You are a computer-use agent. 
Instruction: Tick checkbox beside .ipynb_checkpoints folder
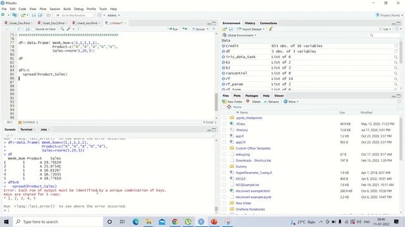click(224, 118)
